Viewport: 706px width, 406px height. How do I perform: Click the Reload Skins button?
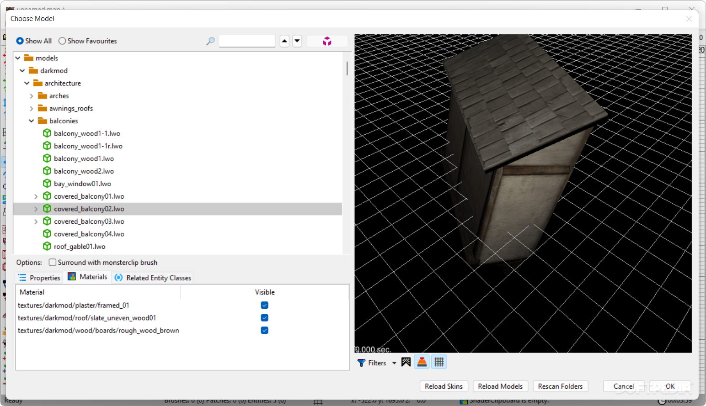click(x=444, y=386)
